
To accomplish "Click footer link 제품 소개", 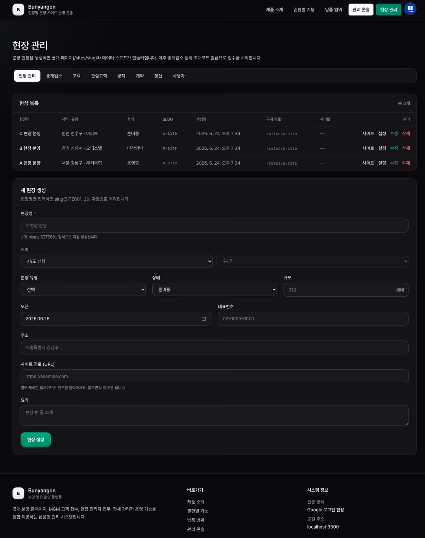I will click(x=196, y=502).
